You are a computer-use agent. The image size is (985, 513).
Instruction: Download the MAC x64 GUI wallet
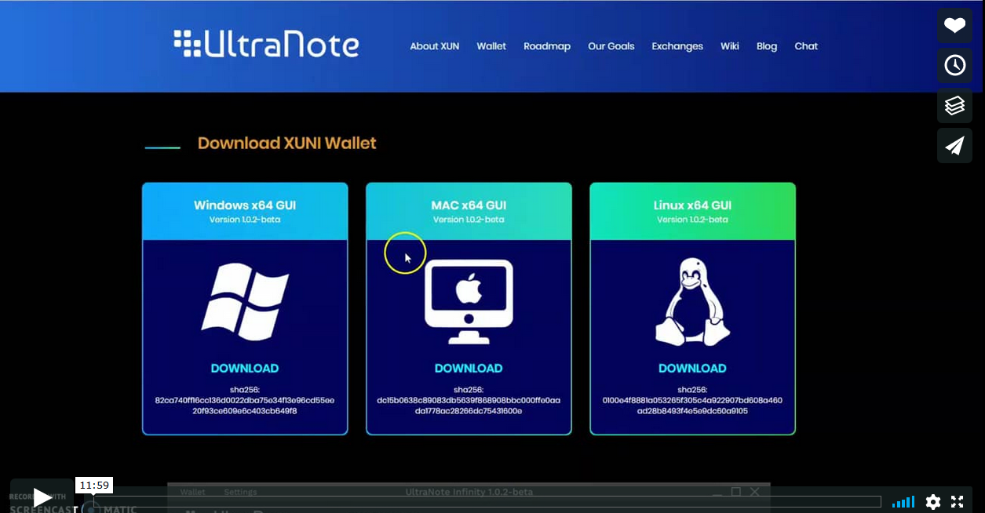[469, 368]
